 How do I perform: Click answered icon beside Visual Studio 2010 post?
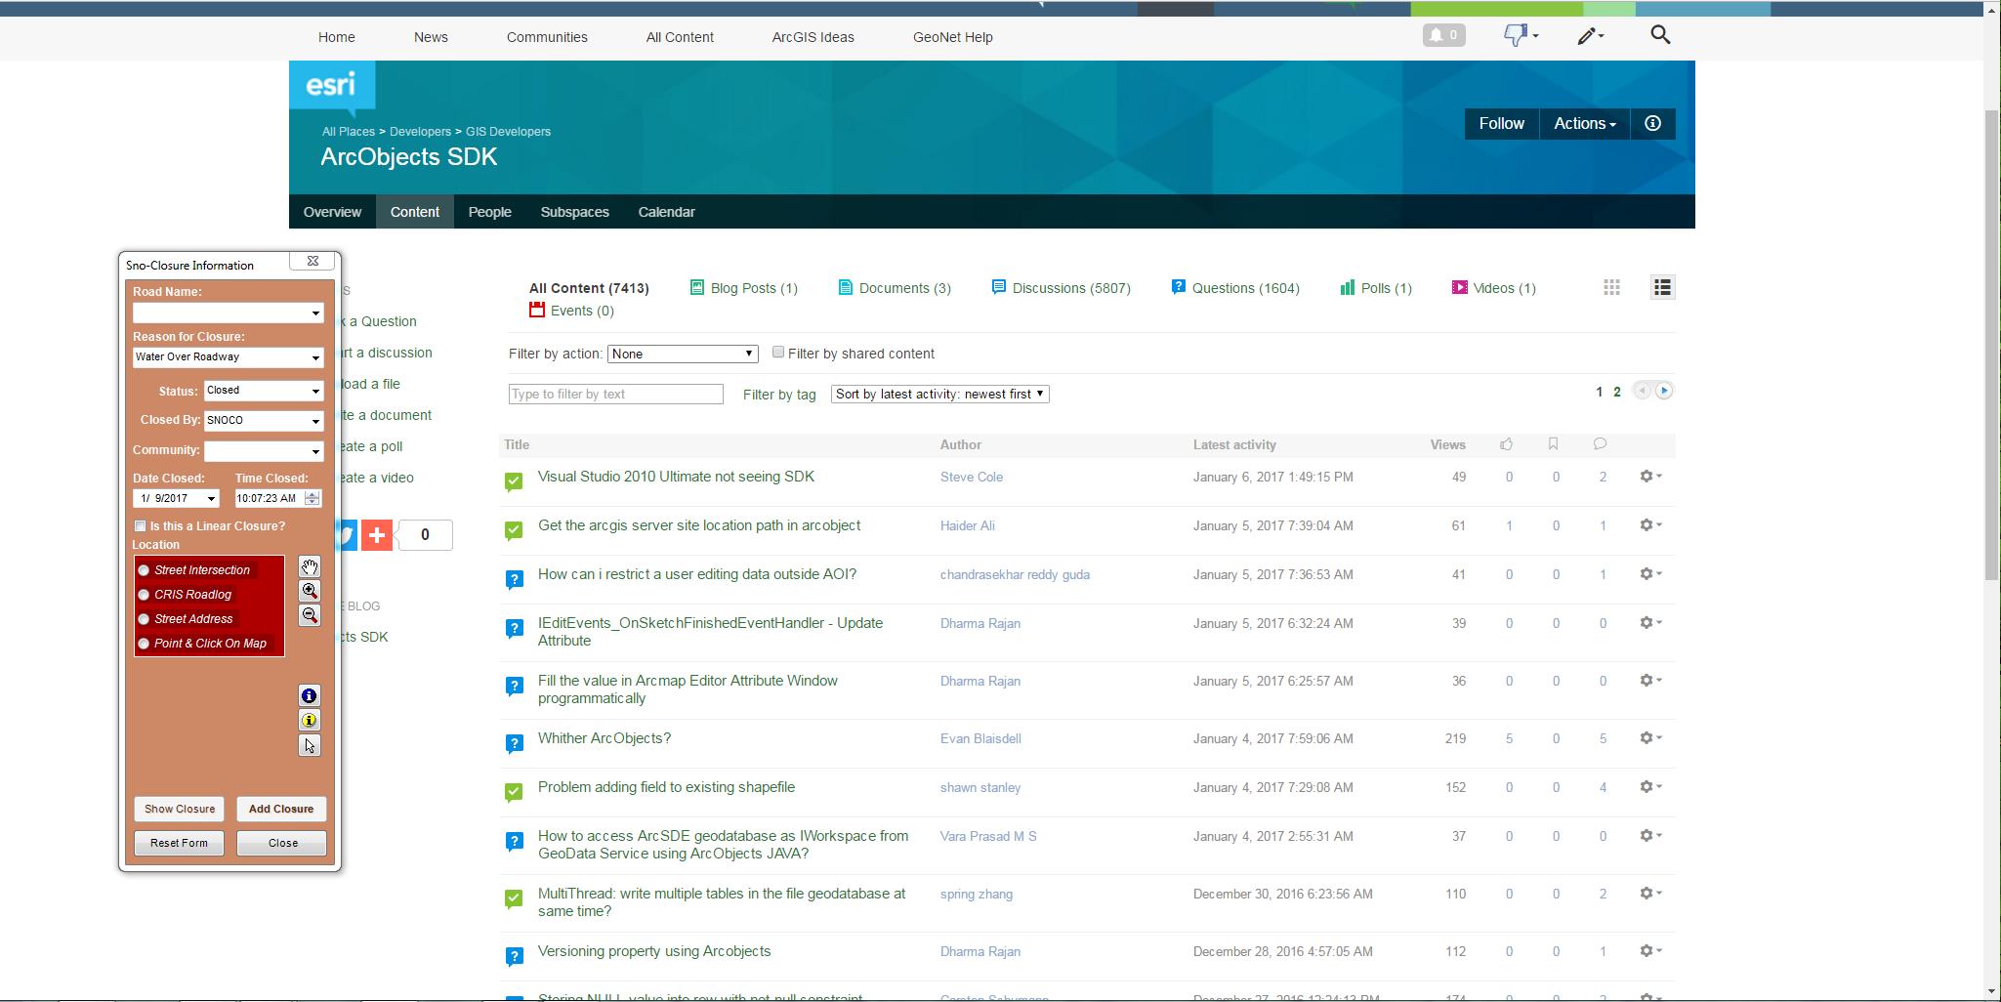pyautogui.click(x=514, y=481)
